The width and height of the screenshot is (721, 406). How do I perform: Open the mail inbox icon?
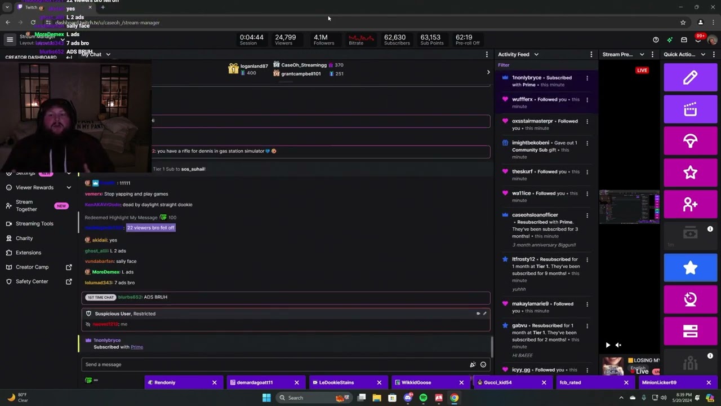pyautogui.click(x=684, y=40)
